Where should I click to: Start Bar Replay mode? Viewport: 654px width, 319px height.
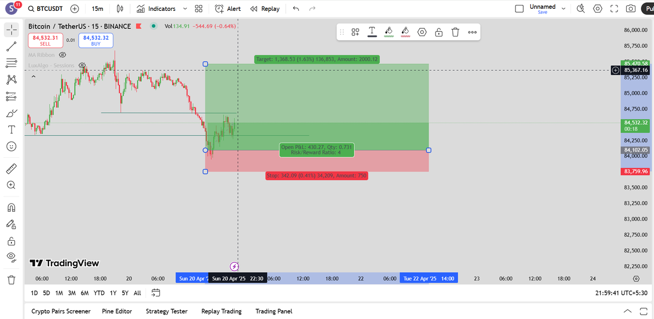click(x=265, y=9)
